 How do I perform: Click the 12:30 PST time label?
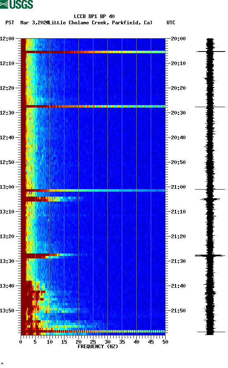(x=7, y=113)
